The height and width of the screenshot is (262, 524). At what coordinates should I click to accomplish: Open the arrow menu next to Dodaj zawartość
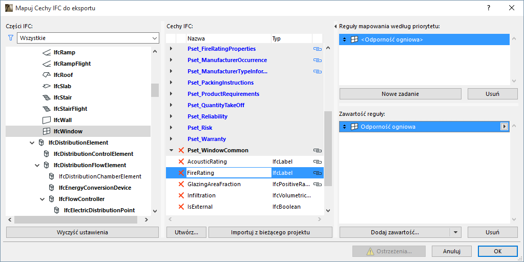click(x=455, y=232)
